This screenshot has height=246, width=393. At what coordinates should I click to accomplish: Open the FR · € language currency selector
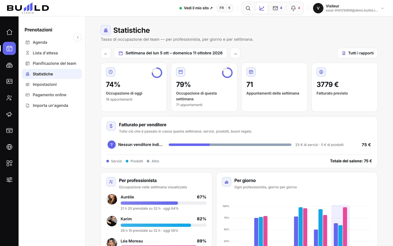click(x=225, y=8)
